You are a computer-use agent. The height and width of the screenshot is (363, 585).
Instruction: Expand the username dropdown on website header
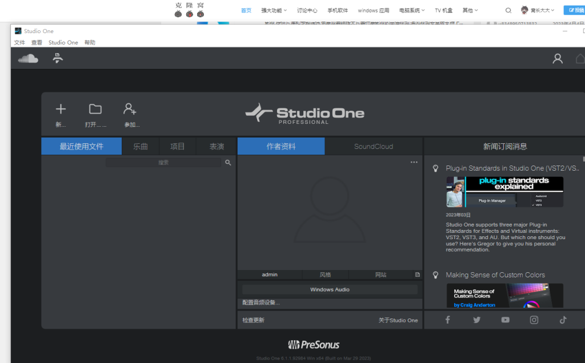tap(542, 10)
